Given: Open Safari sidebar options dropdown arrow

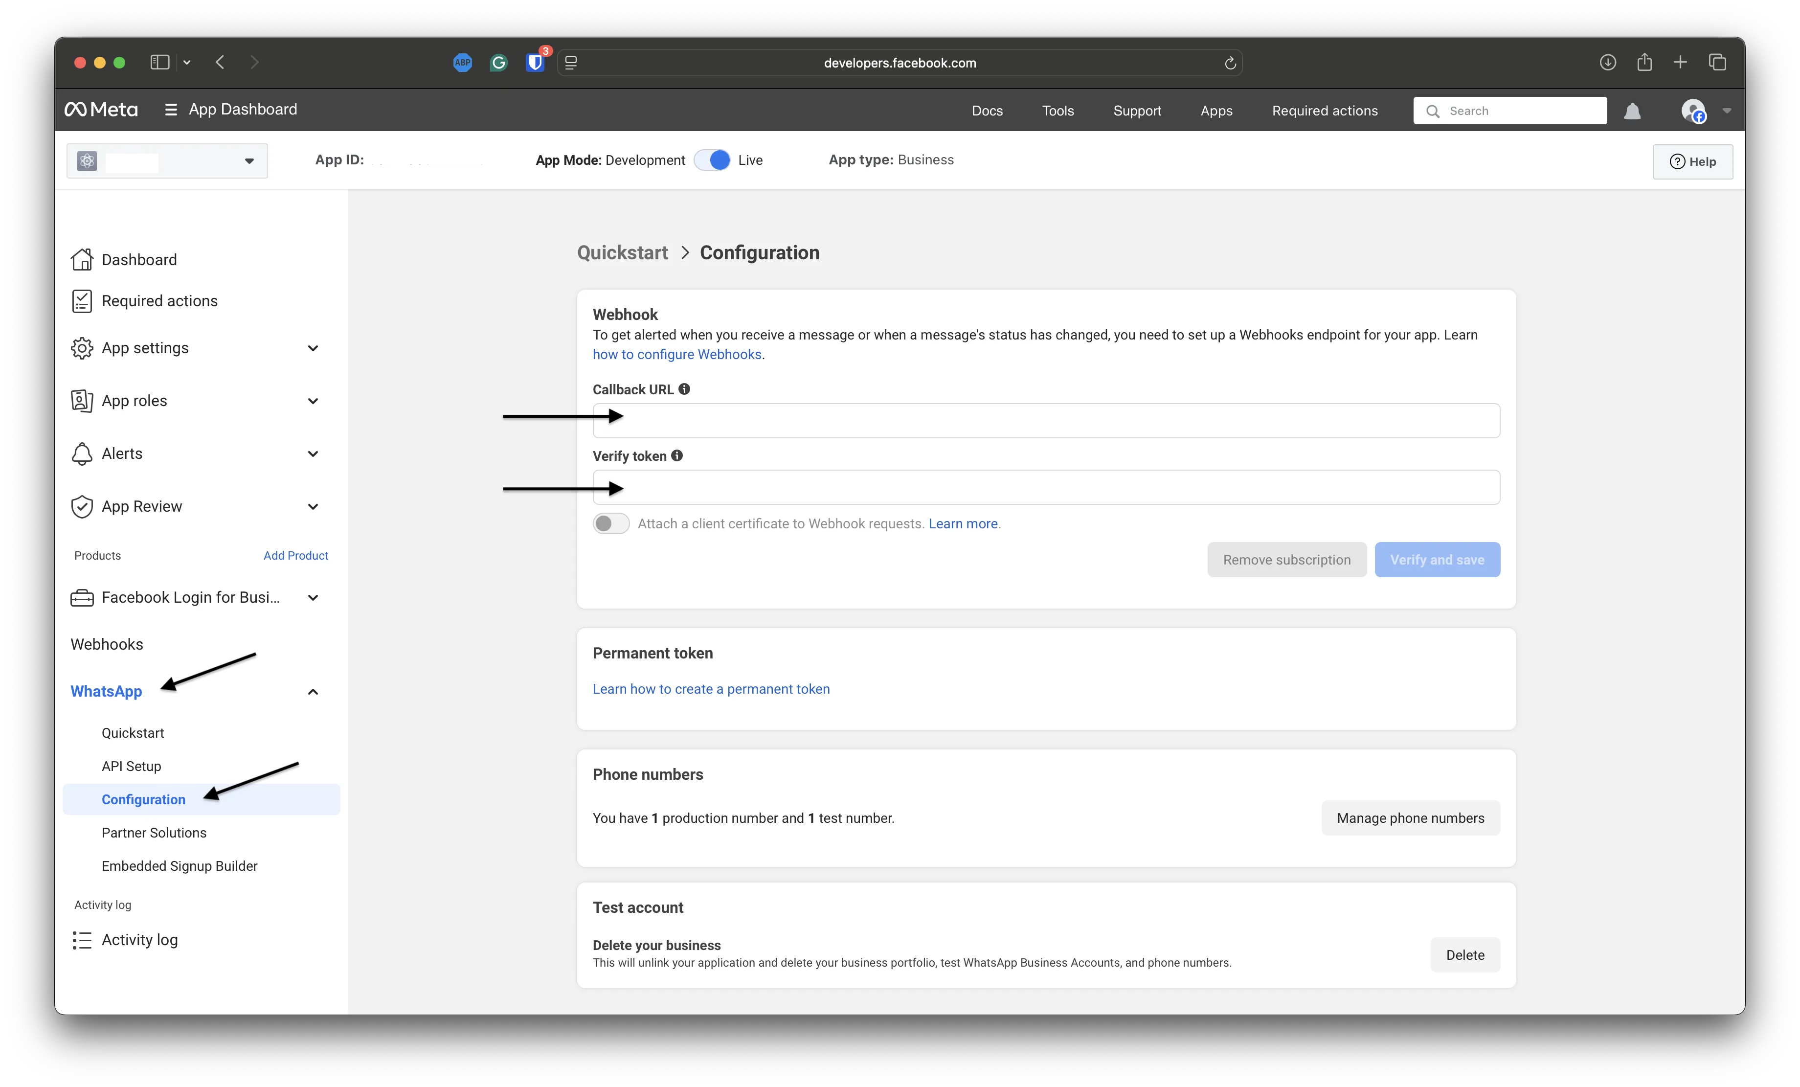Looking at the screenshot, I should [187, 63].
